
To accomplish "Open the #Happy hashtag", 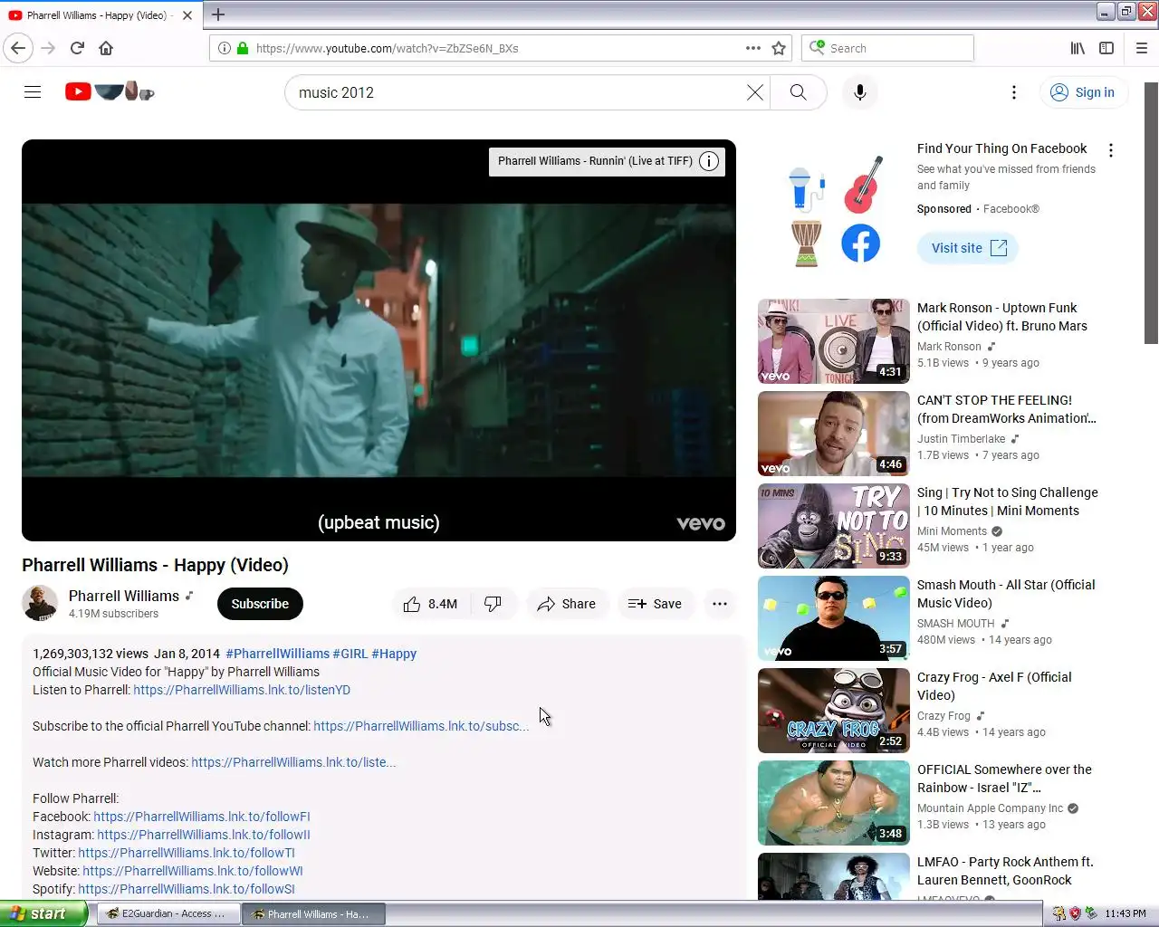I will pos(394,654).
